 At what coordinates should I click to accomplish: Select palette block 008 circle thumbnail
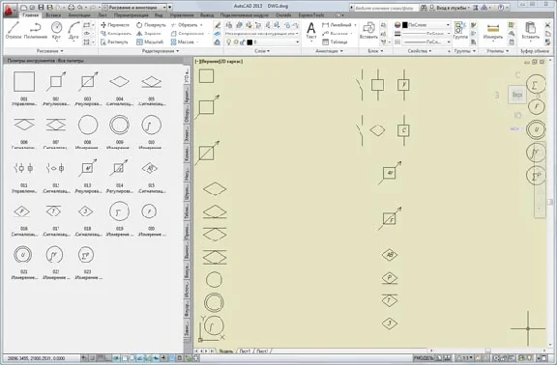point(88,125)
